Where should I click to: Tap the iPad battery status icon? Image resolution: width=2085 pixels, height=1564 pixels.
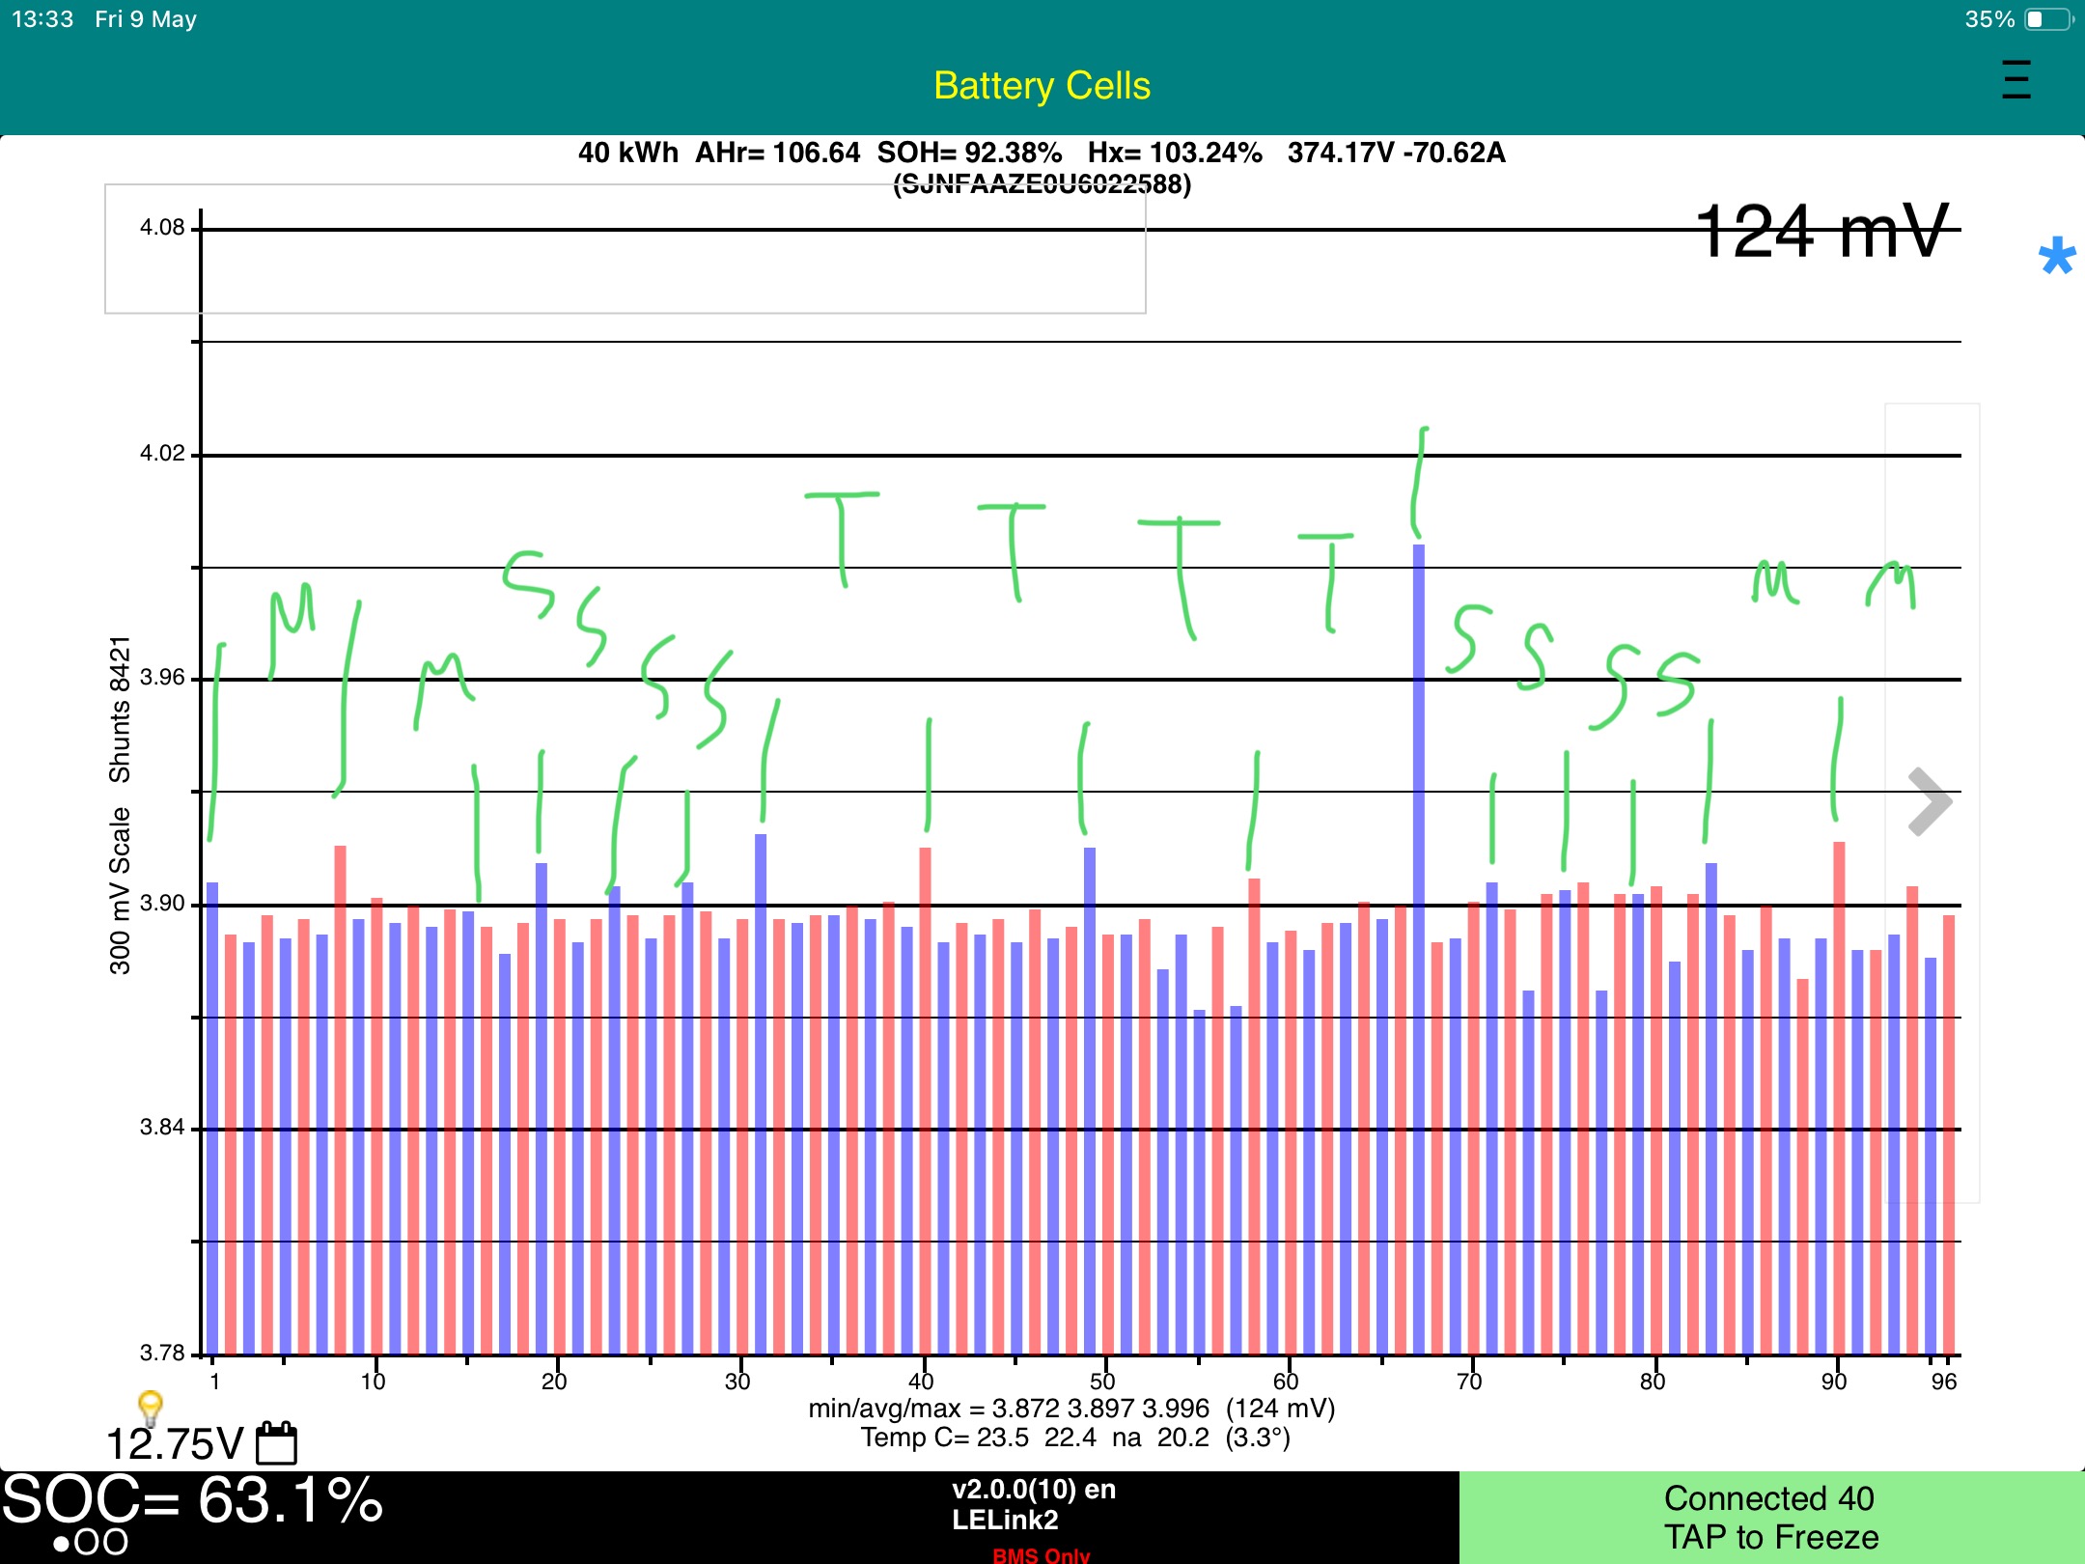(2048, 19)
